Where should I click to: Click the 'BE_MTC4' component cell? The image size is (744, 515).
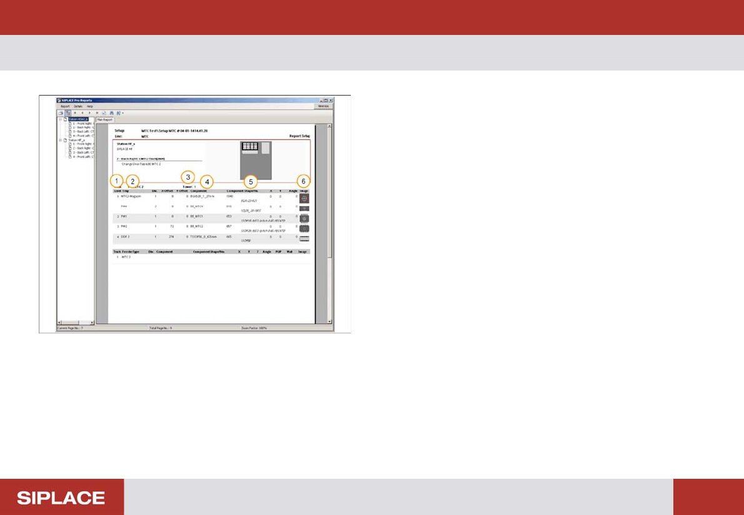[x=197, y=207]
